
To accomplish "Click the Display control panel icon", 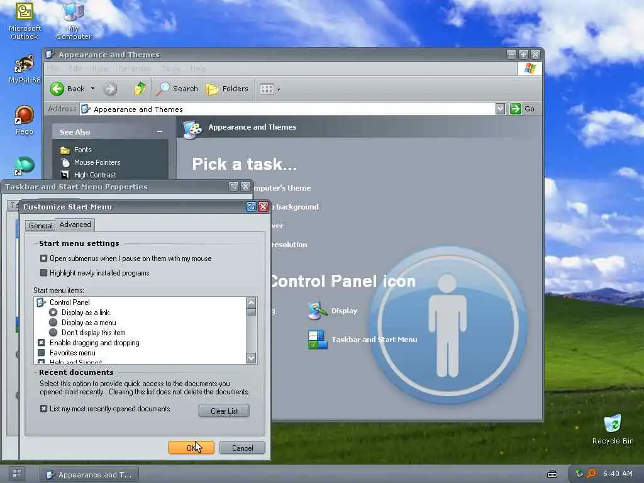I will point(317,311).
